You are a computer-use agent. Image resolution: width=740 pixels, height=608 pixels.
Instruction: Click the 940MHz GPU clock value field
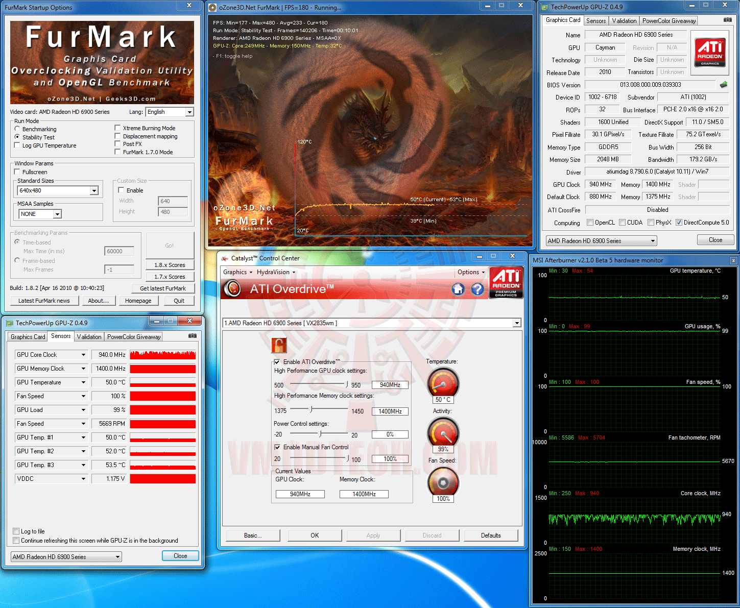(390, 385)
